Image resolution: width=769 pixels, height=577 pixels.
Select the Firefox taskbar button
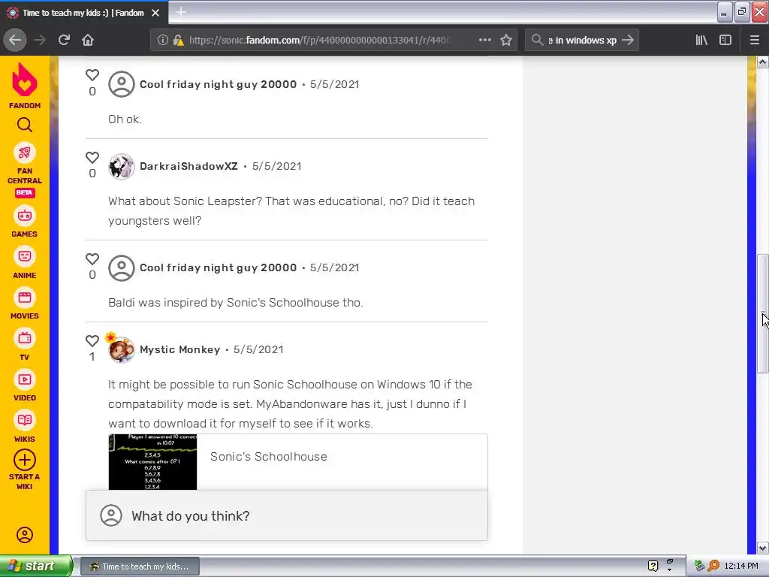coord(140,566)
